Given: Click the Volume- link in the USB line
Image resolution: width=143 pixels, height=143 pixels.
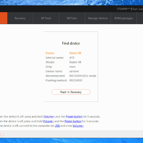Looking at the screenshot, I should 78,126.
